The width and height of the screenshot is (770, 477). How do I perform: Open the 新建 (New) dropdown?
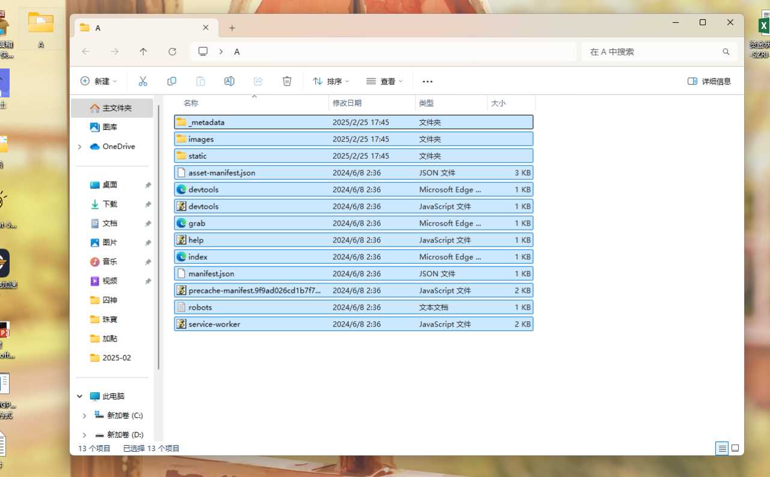(98, 81)
